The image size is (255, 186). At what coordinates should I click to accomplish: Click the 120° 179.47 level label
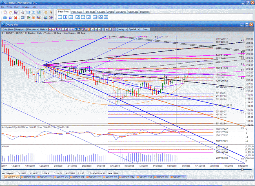[222, 129]
